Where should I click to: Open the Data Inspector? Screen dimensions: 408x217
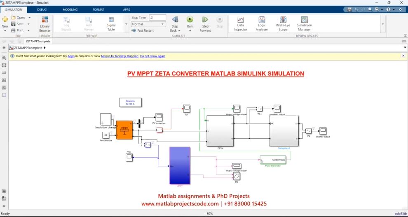point(240,24)
